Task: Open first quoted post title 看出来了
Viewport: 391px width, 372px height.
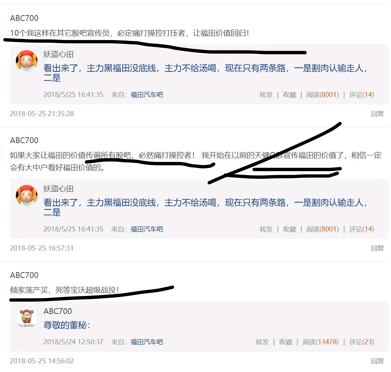Action: click(x=205, y=72)
